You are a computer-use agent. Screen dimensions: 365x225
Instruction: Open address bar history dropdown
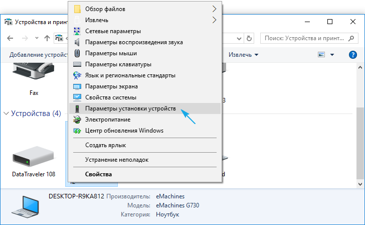(x=238, y=38)
